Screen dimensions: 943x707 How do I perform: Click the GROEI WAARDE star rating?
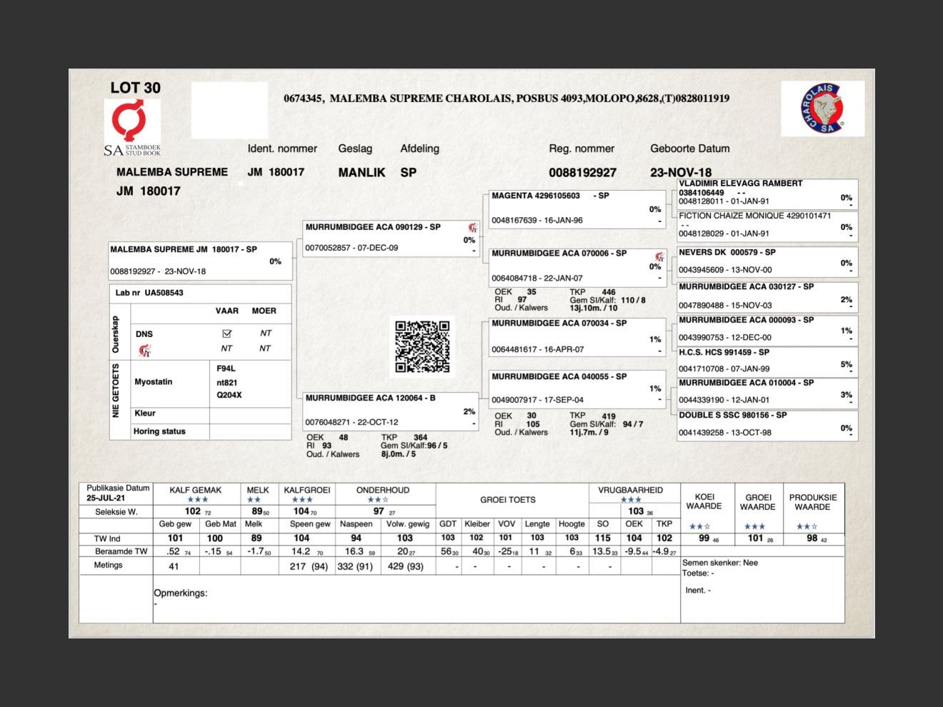[x=755, y=526]
